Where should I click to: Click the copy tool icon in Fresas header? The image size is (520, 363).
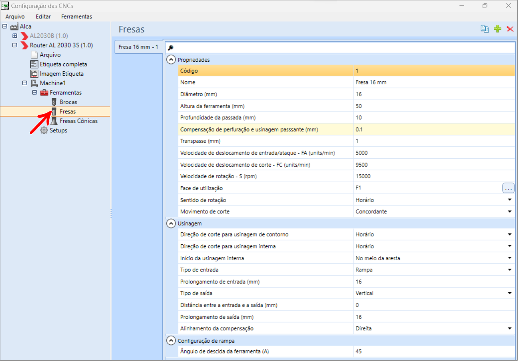tap(485, 29)
